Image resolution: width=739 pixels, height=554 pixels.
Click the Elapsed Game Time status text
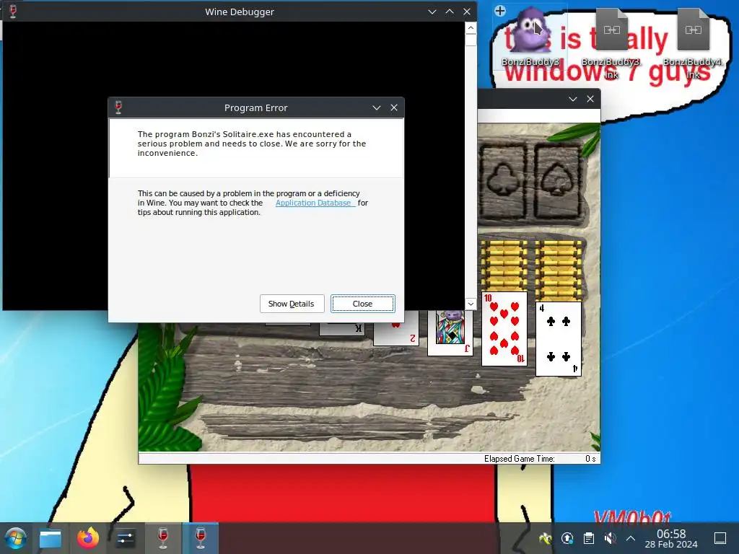coord(520,459)
